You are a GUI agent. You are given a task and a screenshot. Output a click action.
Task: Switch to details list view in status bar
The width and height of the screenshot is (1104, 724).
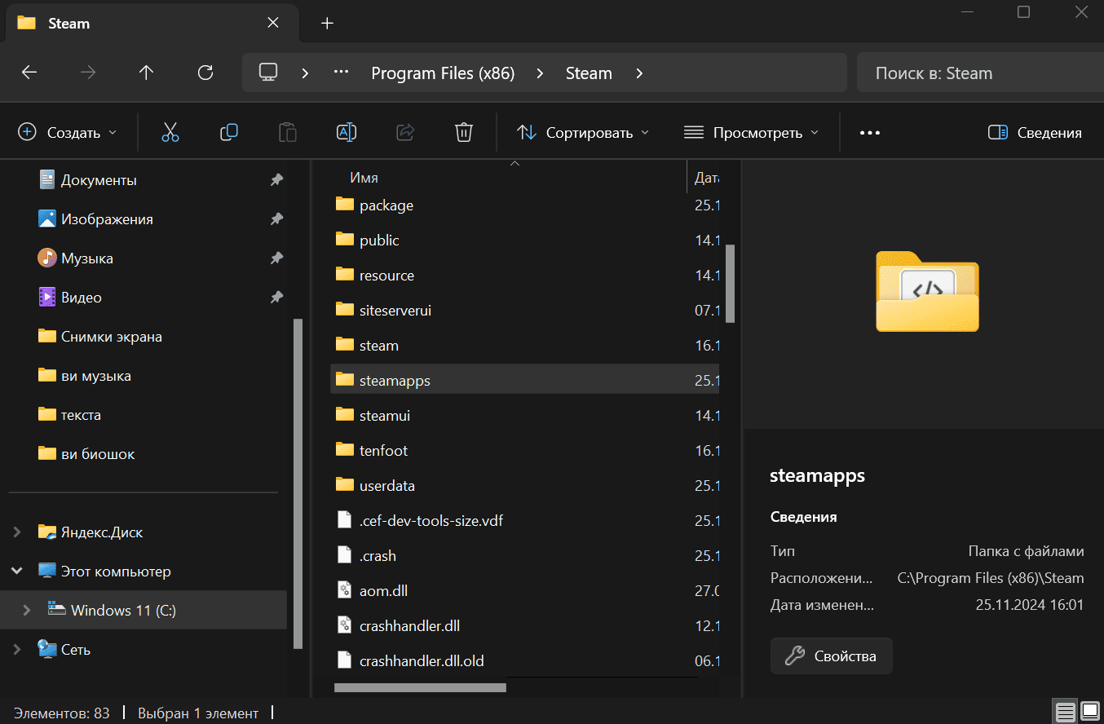point(1065,712)
